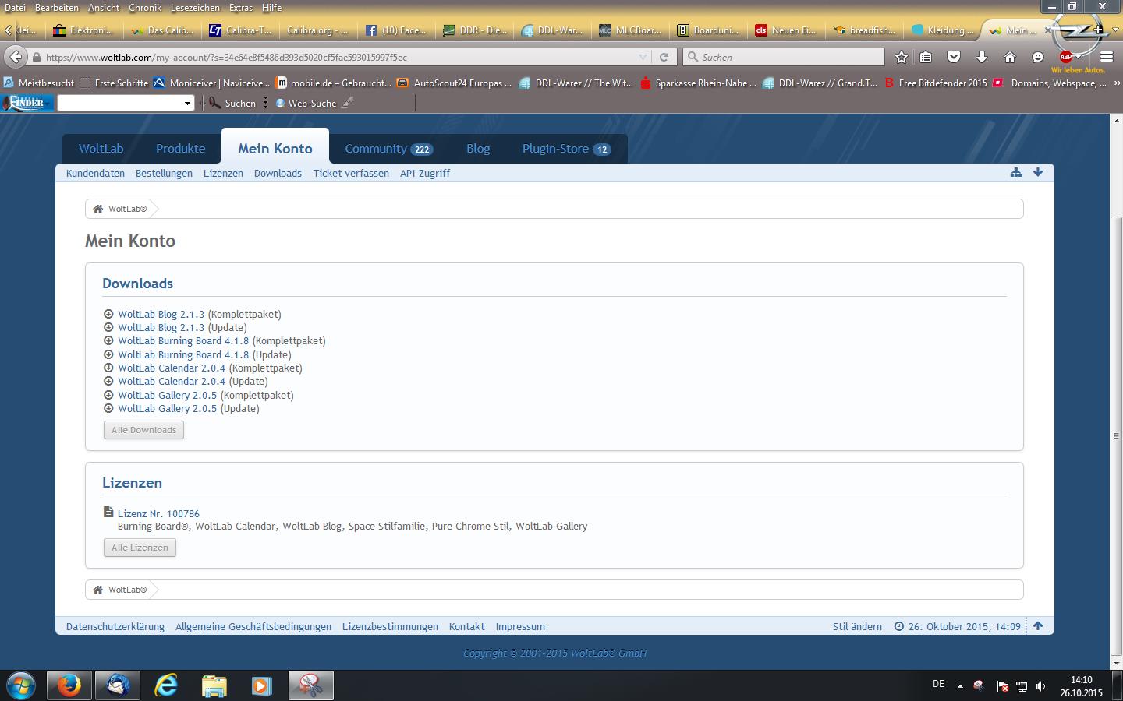Screen dimensions: 1123x701
Task: Click the jump-to-bottom arrow icon
Action: (x=1038, y=173)
